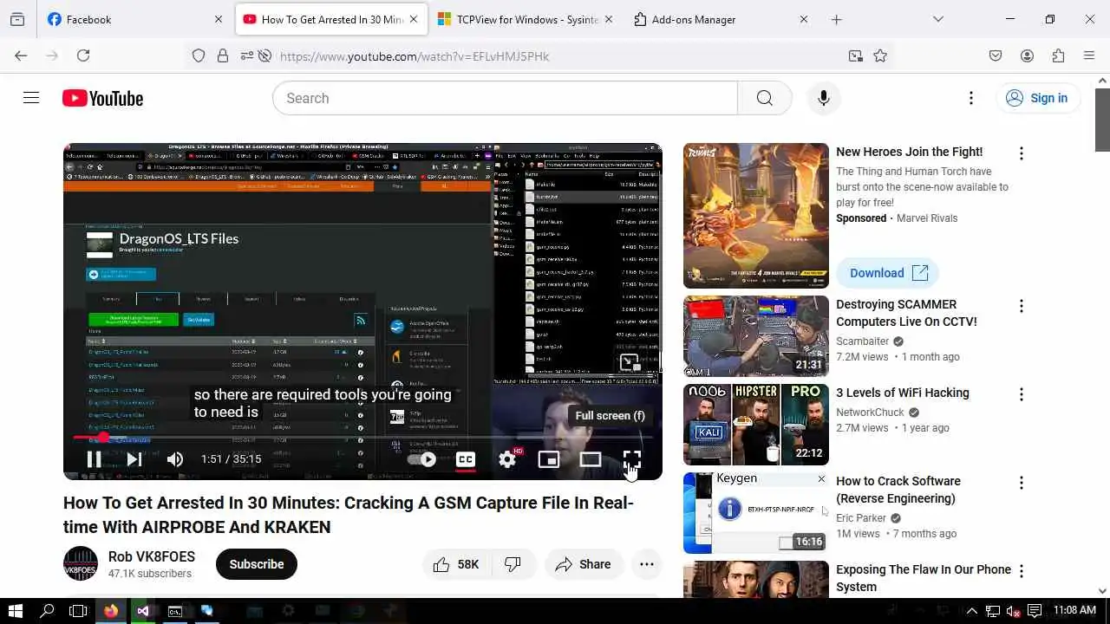Close the Add-ons Manager tab

point(803,19)
